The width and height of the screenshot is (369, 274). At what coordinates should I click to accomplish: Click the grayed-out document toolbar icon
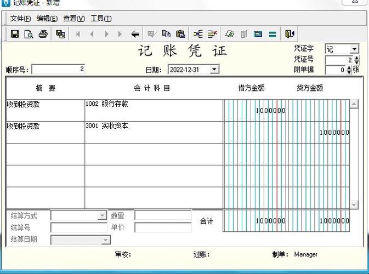(x=244, y=35)
